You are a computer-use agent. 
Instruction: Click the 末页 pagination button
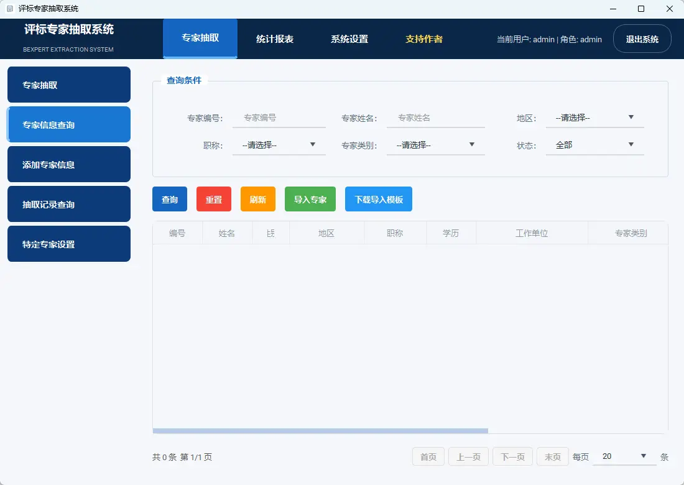coord(553,456)
